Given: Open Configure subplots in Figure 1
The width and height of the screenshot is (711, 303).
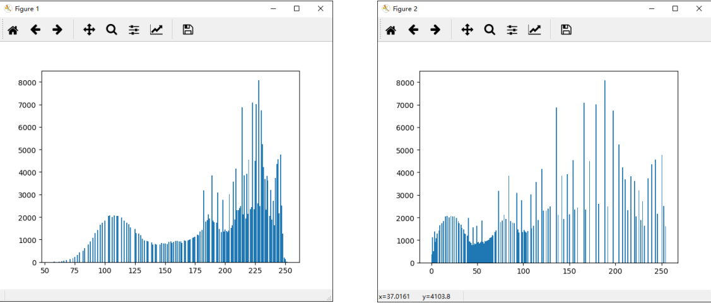Looking at the screenshot, I should (134, 30).
